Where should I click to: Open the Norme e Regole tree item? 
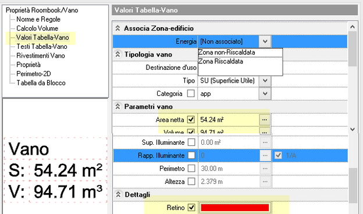[x=38, y=19]
